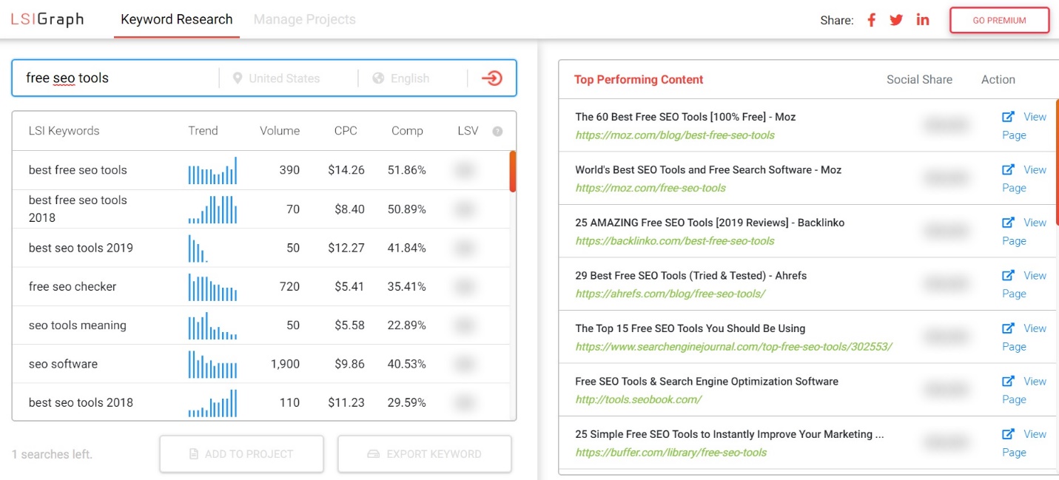1059x480 pixels.
Task: Click '29 Best Free SEO Tools' Ahrefs title
Action: point(691,276)
